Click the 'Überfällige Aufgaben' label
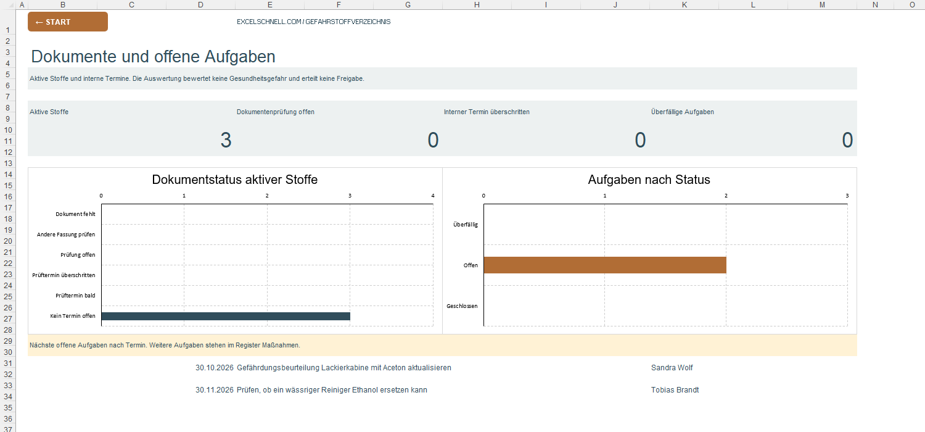The image size is (925, 432). 683,112
